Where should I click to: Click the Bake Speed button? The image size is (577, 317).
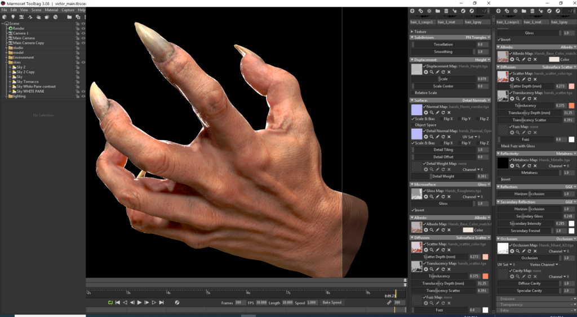tap(332, 303)
